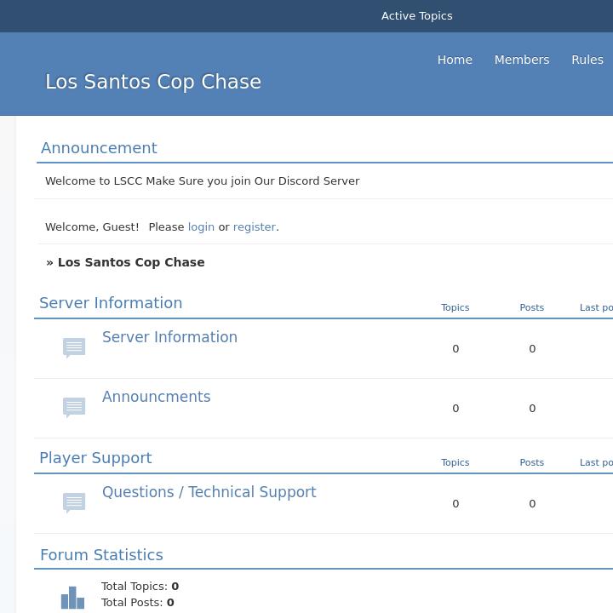Image resolution: width=613 pixels, height=613 pixels.
Task: Click the Los Santos Cop Chase site title
Action: coord(153,82)
